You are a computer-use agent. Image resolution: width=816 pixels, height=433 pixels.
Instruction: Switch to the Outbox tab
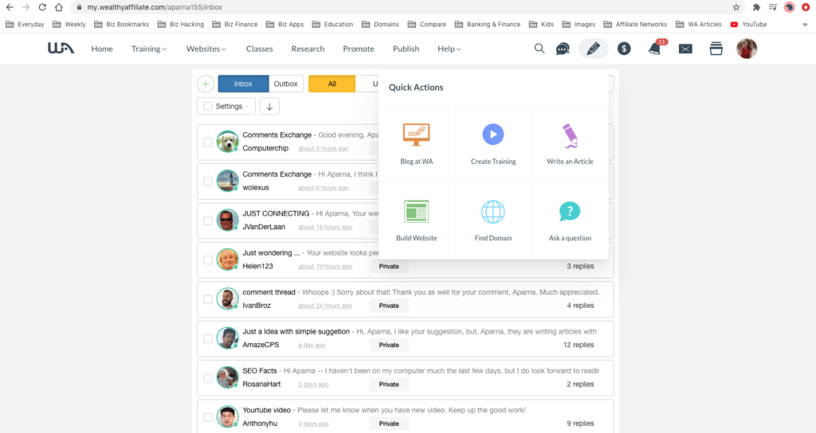285,84
